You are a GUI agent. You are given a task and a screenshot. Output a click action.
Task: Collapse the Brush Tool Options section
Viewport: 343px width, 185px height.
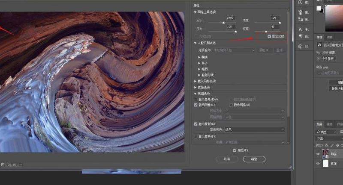pyautogui.click(x=195, y=12)
